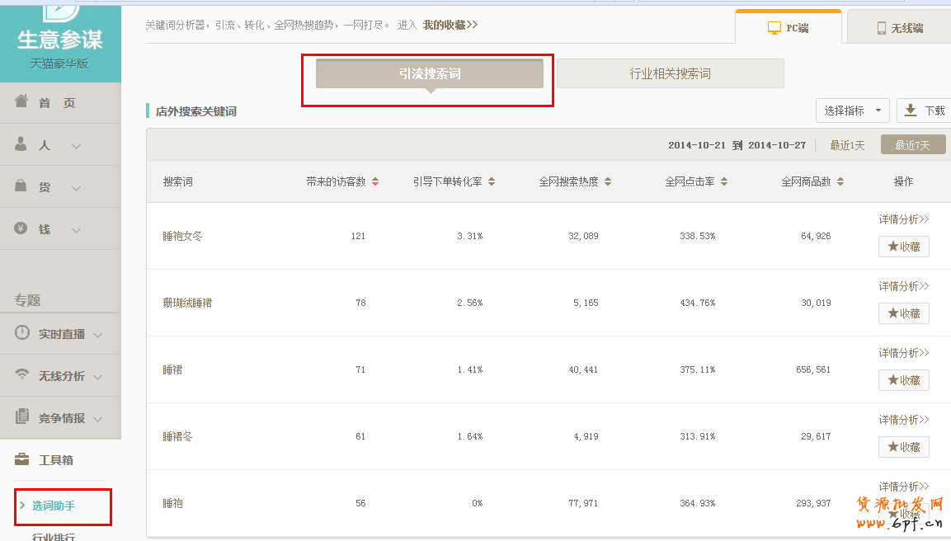
Task: Click the document icon for 竞争情报
Action: 22,417
